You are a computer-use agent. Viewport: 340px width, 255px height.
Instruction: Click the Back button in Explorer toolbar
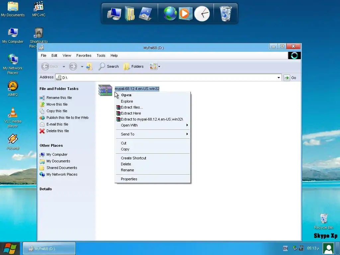(x=50, y=66)
